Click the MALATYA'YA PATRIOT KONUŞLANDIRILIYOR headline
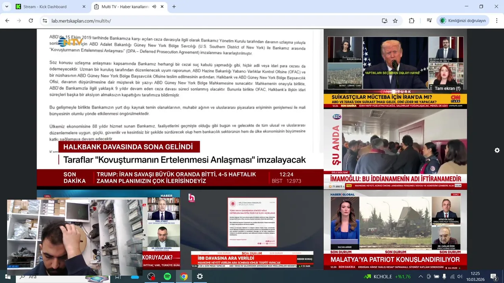The image size is (504, 283). 395,260
